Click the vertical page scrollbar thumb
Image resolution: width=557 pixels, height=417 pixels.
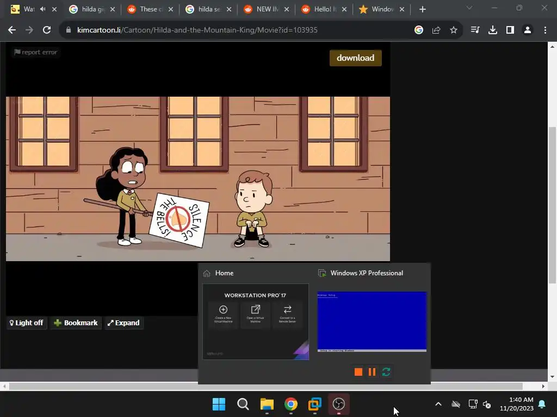[x=552, y=205]
